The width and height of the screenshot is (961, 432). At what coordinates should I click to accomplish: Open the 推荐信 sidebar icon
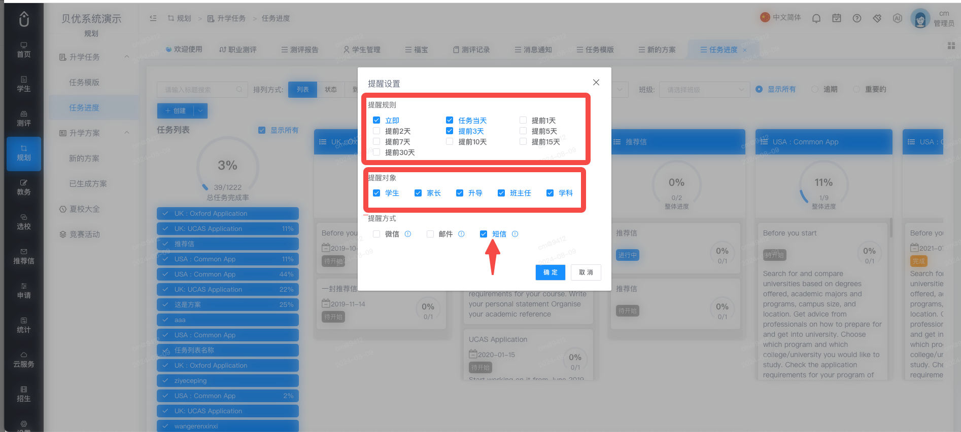24,257
